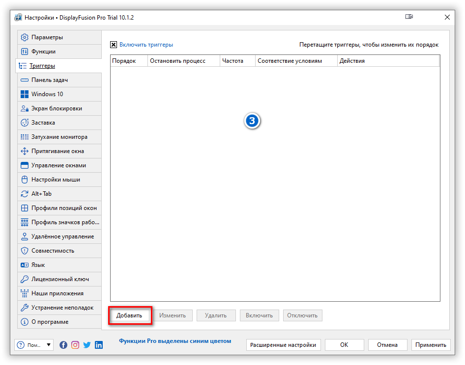Click the Затухание монитора icon
The image size is (465, 365).
pos(24,137)
